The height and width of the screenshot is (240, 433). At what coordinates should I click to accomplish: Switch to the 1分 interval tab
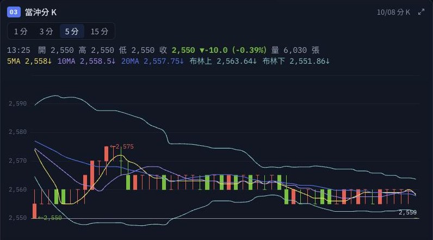coord(21,32)
